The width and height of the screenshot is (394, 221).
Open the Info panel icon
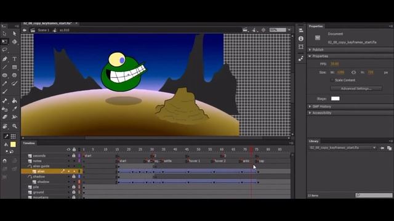(301, 39)
